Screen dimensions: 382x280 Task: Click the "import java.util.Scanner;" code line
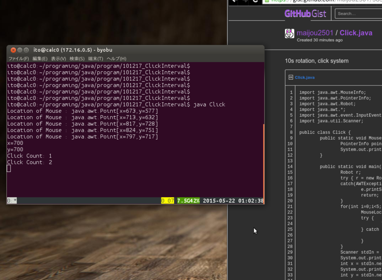pyautogui.click(x=331, y=121)
